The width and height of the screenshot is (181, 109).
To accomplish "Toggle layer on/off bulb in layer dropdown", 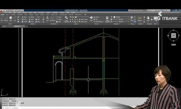I will pyautogui.click(x=70, y=17).
